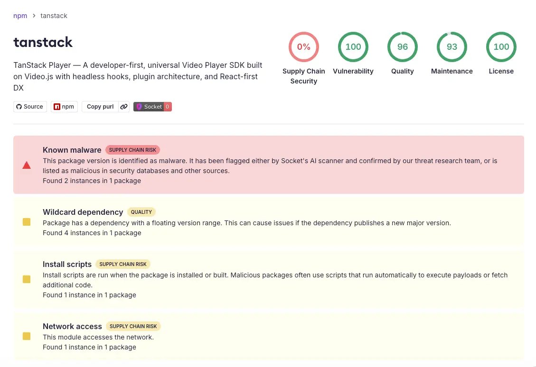
Task: Open the Wildcard dependency alert heading
Action: point(83,212)
